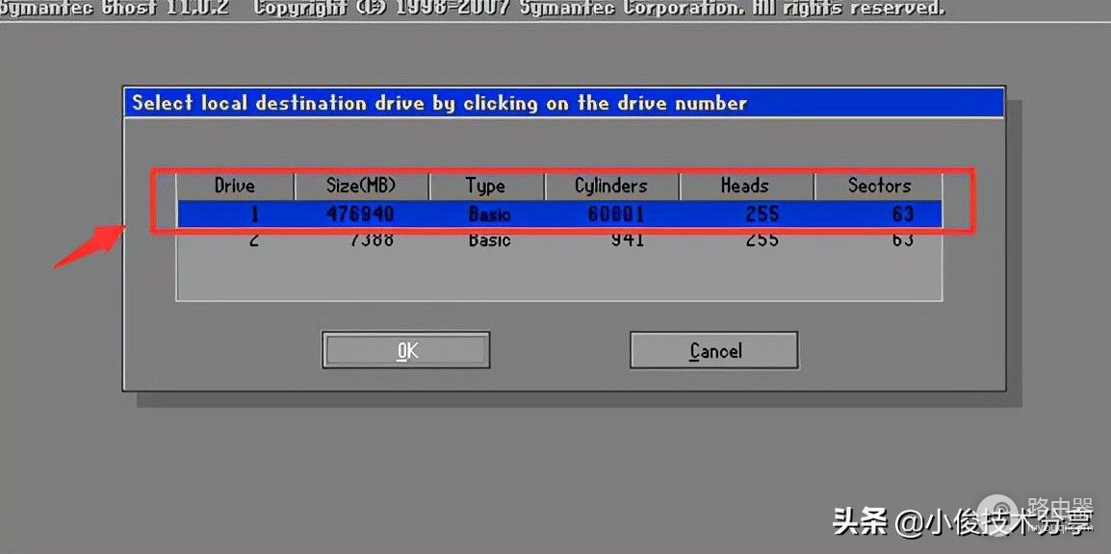
Task: Click the Heads column header
Action: [745, 186]
